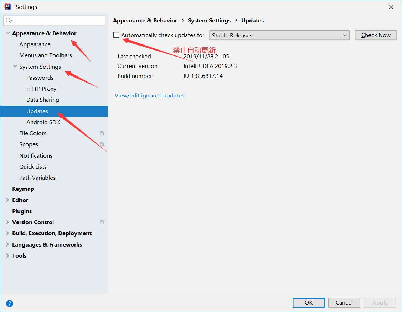402x312 pixels.
Task: Click the help question mark icon
Action: pos(10,303)
